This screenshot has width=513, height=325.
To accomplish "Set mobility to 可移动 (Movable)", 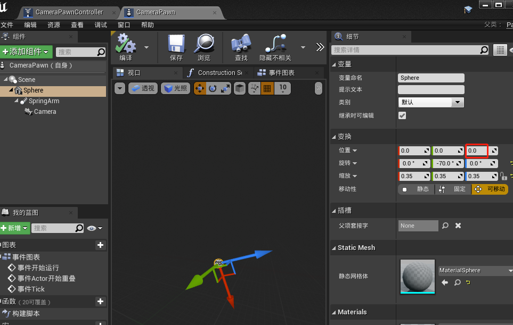I will click(490, 189).
